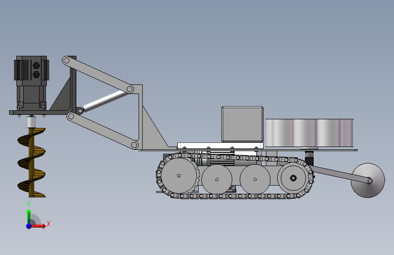394x255 pixels.
Task: Select the white hydraulic cylinder rod
Action: pyautogui.click(x=105, y=101)
